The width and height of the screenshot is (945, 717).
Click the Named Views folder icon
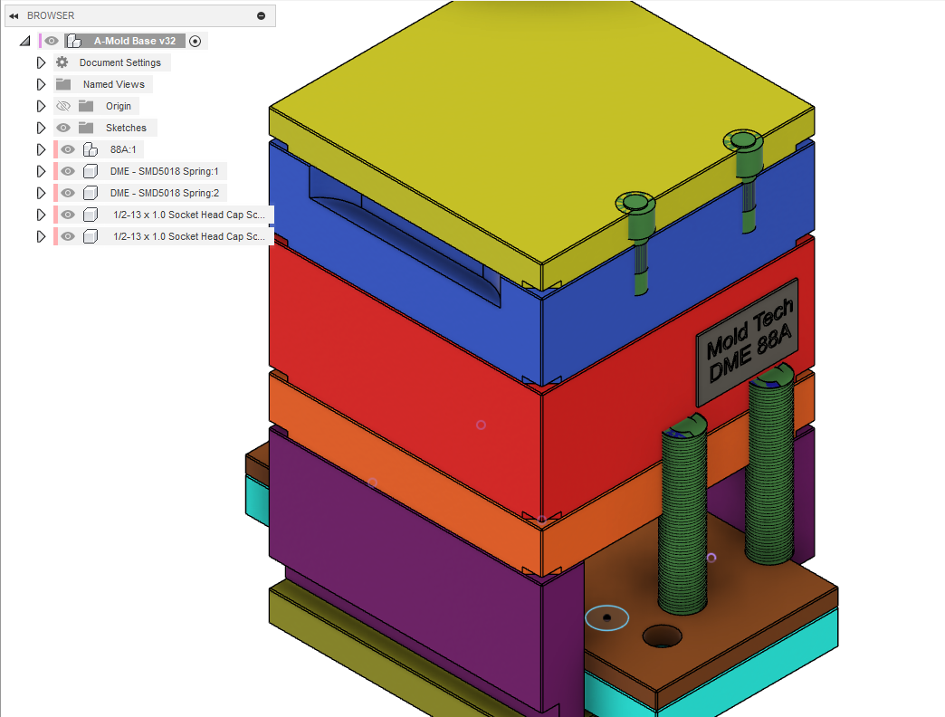[63, 84]
